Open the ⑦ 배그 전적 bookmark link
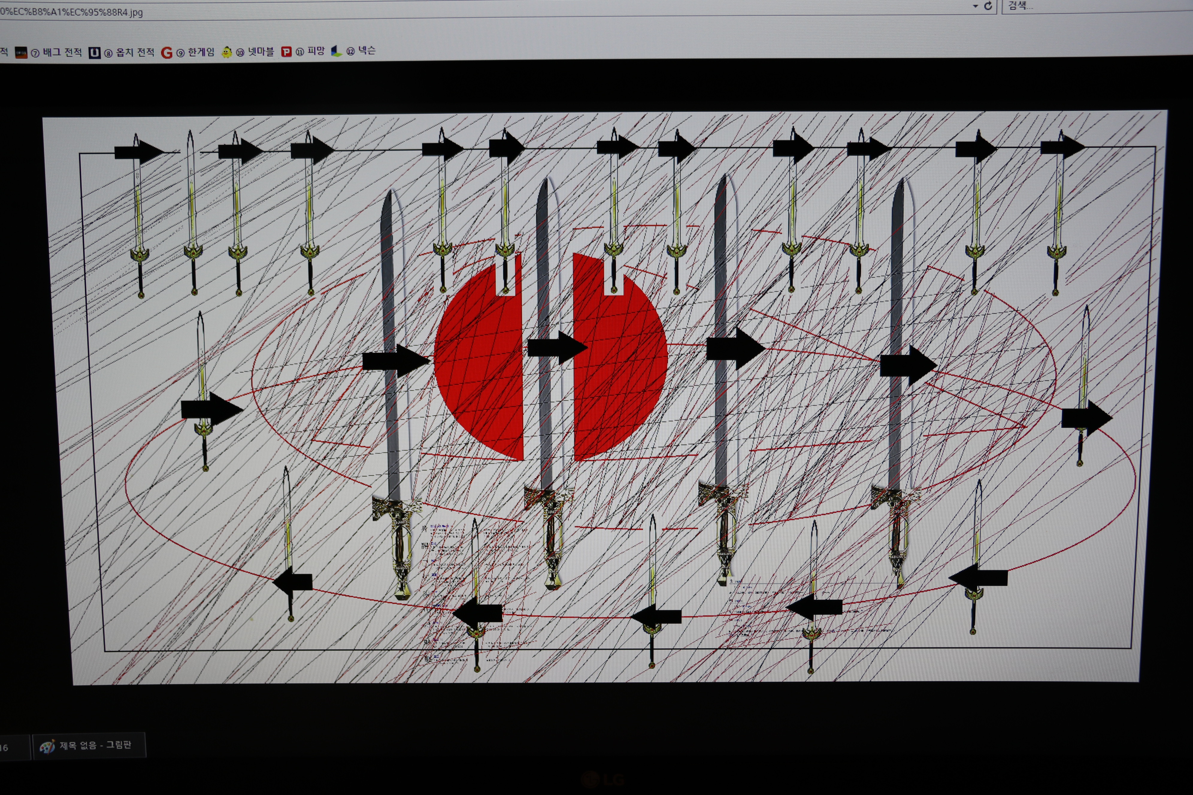The height and width of the screenshot is (795, 1193). (x=62, y=52)
